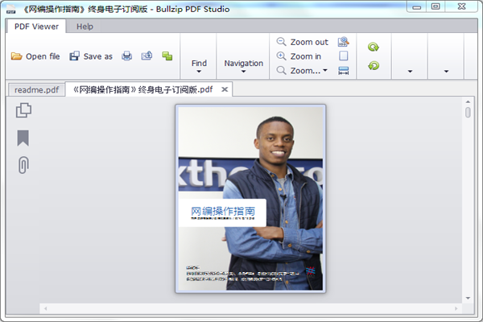Click the horizontal scrollbar right arrow
This screenshot has width=483, height=322.
pos(456,308)
